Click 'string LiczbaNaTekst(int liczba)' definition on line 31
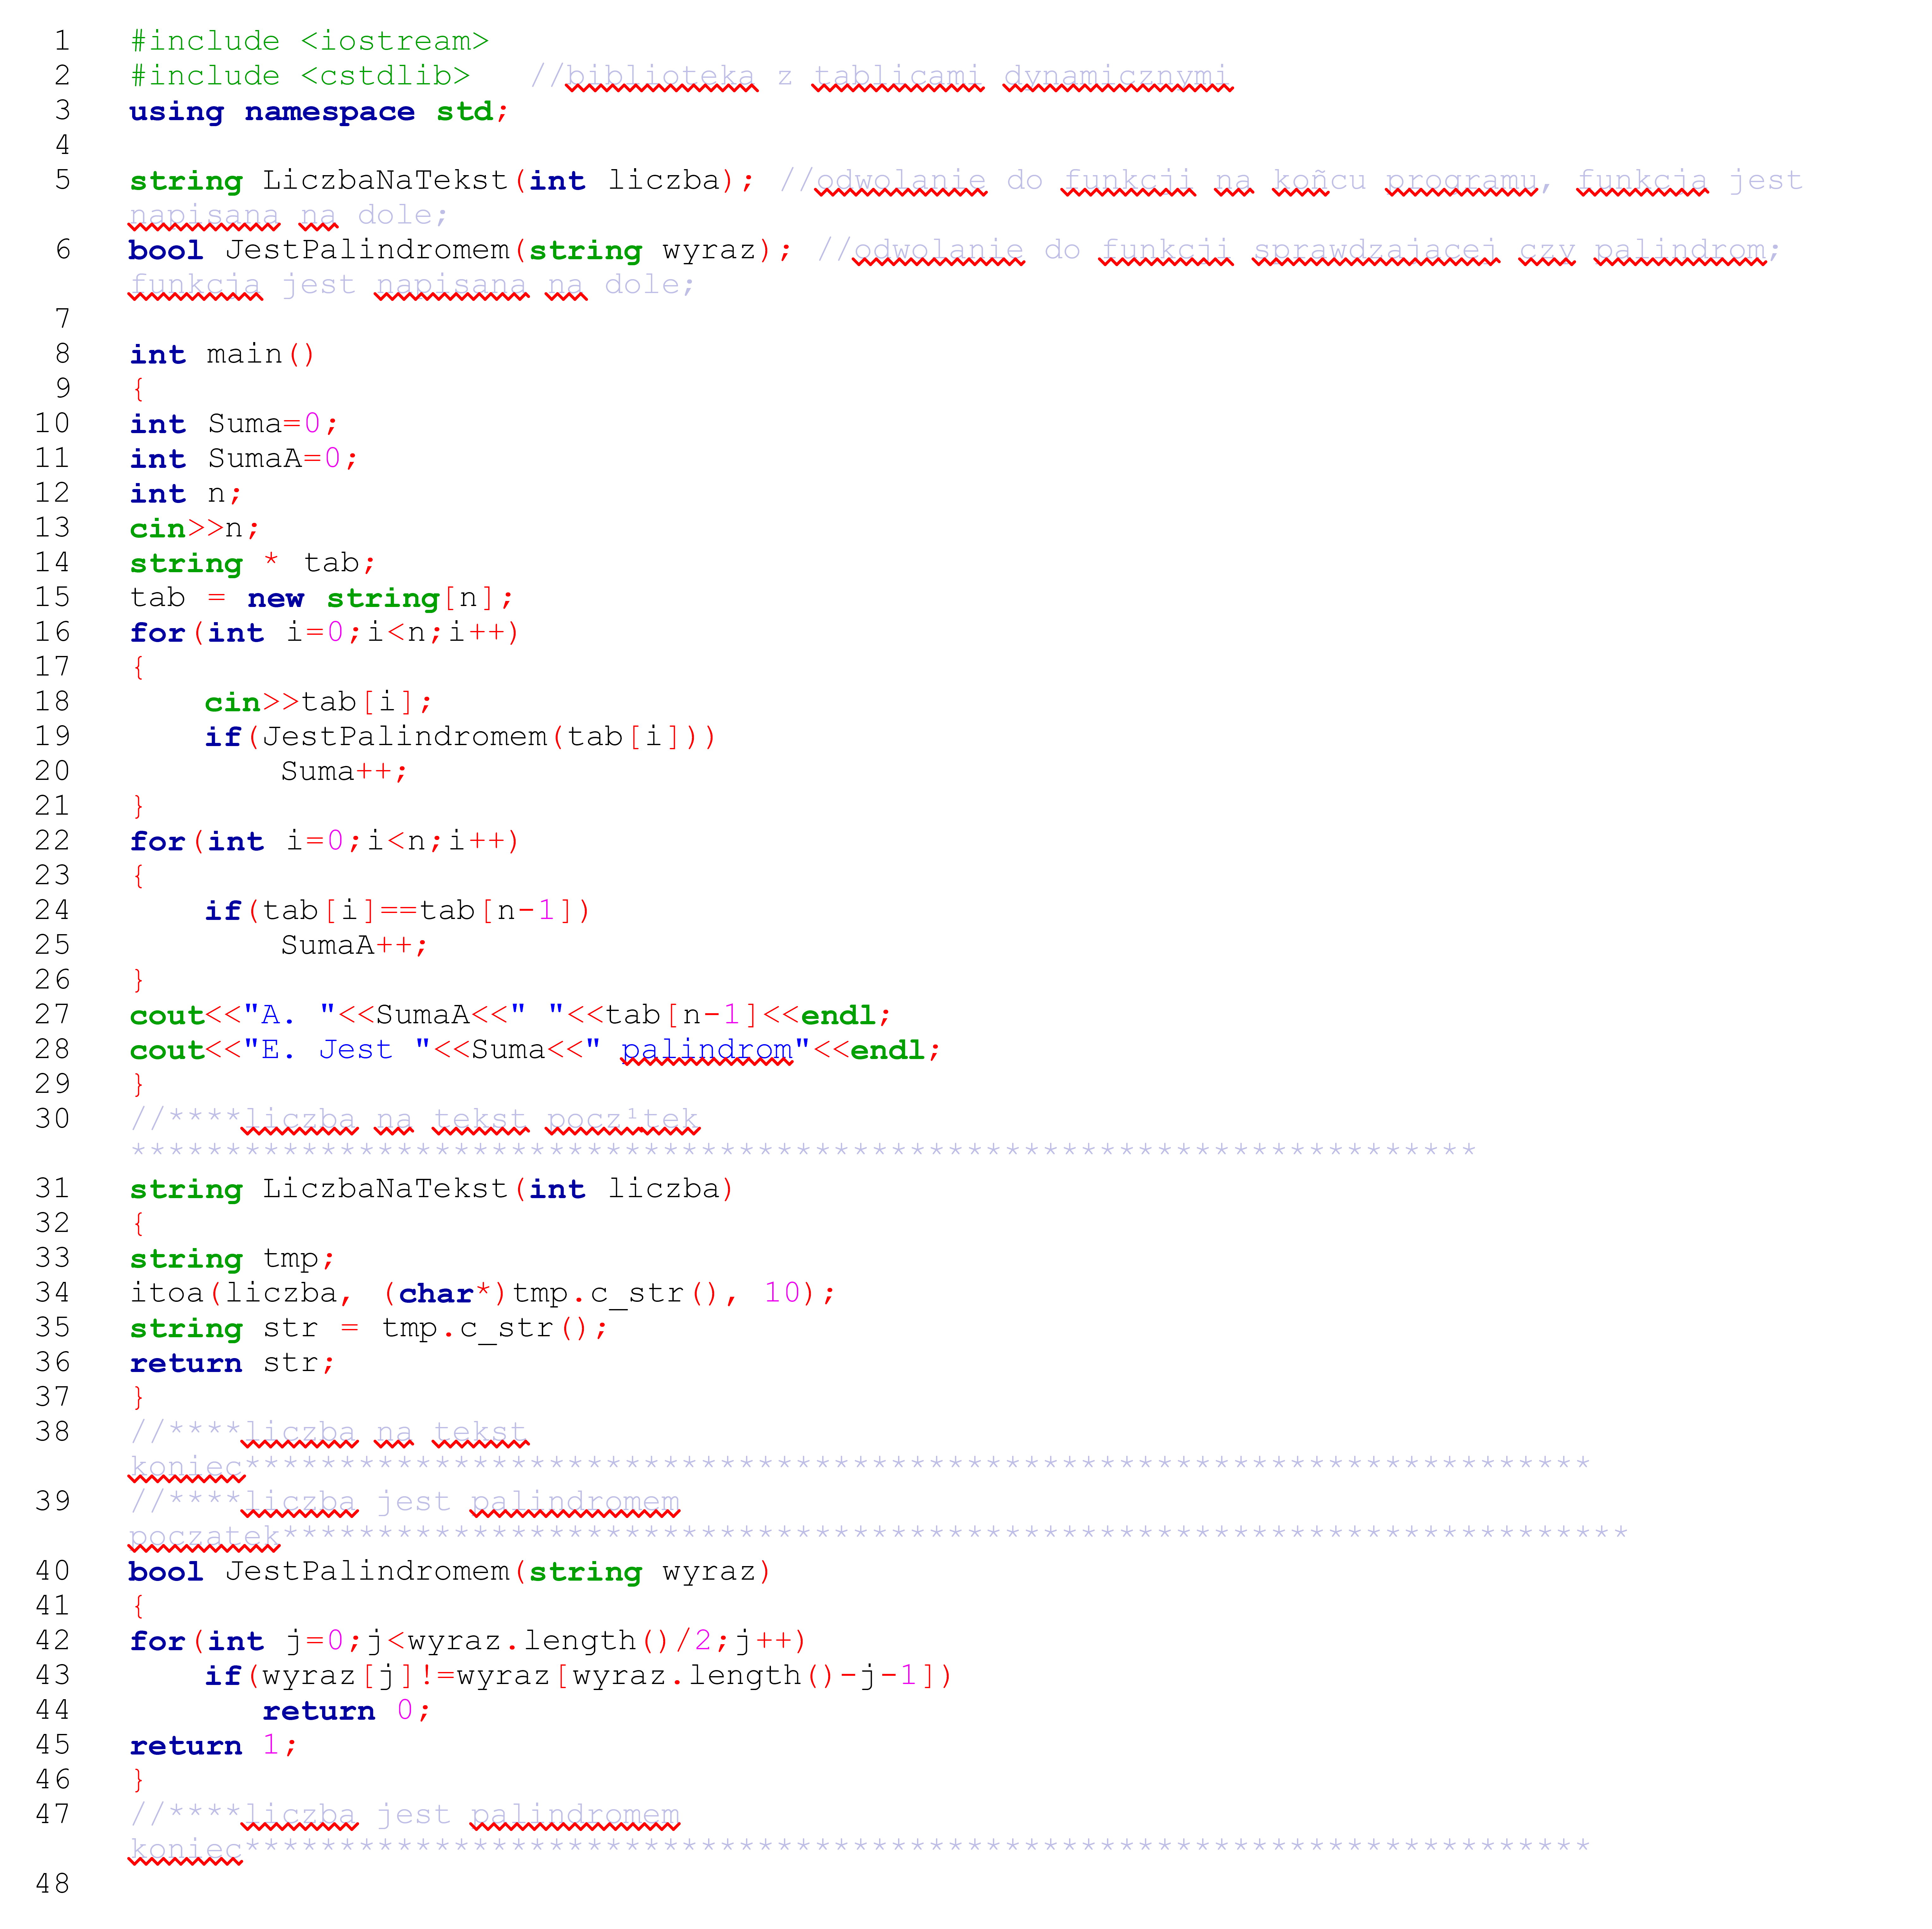This screenshot has width=1932, height=1929. [432, 1189]
